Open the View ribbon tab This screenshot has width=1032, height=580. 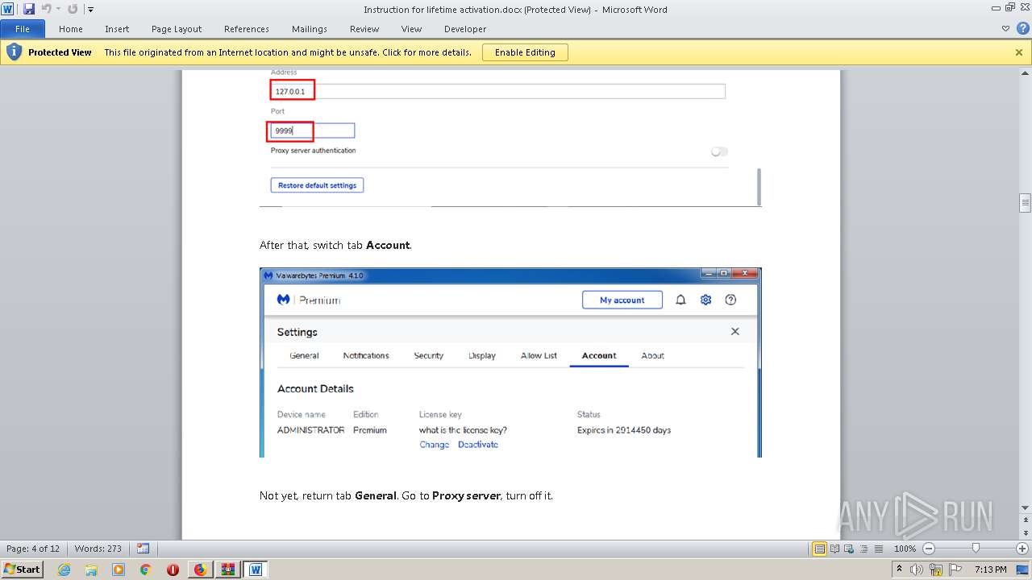coord(411,29)
